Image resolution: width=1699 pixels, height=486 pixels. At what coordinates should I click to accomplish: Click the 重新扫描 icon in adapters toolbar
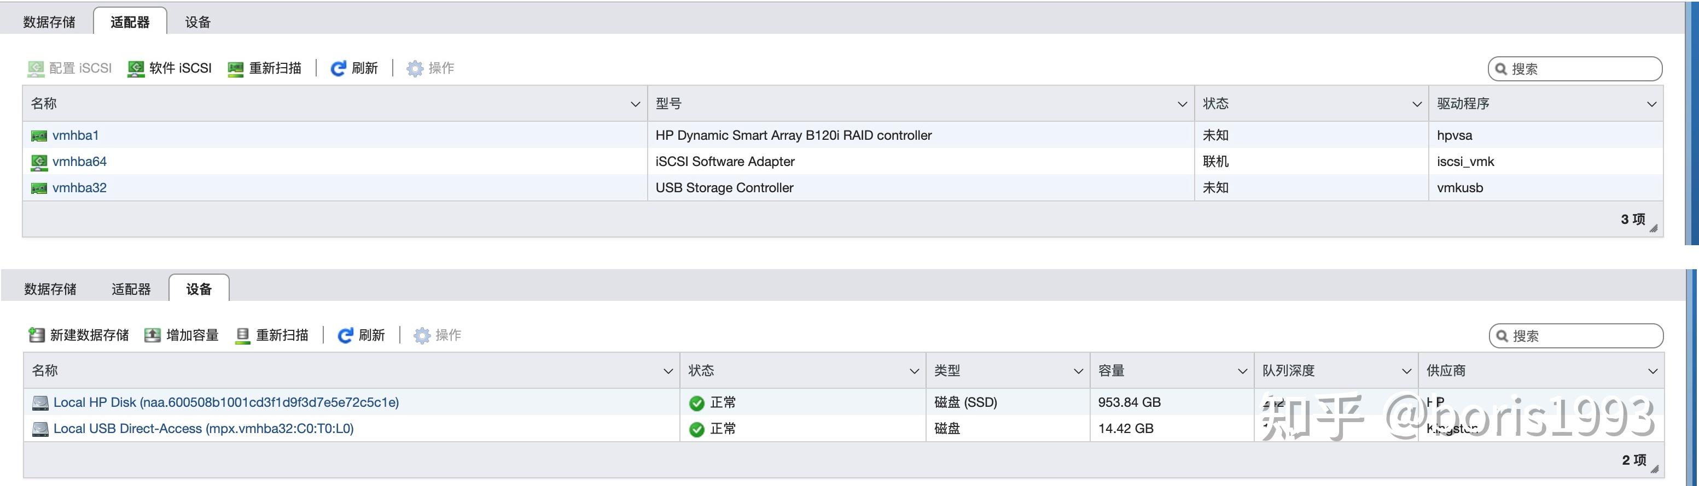coord(235,68)
